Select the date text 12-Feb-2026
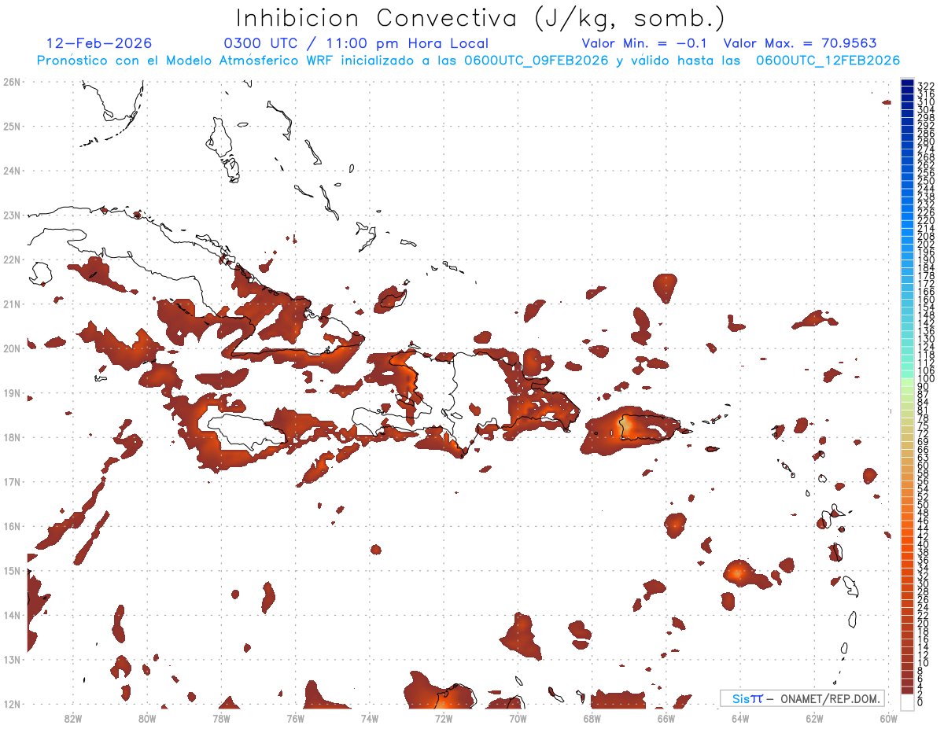Screen dimensions: 944x729 click(x=99, y=43)
